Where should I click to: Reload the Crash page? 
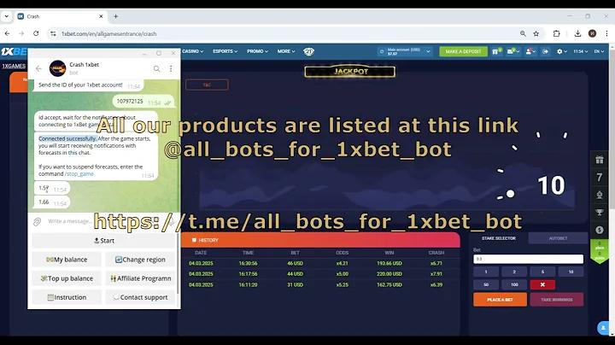pos(36,33)
